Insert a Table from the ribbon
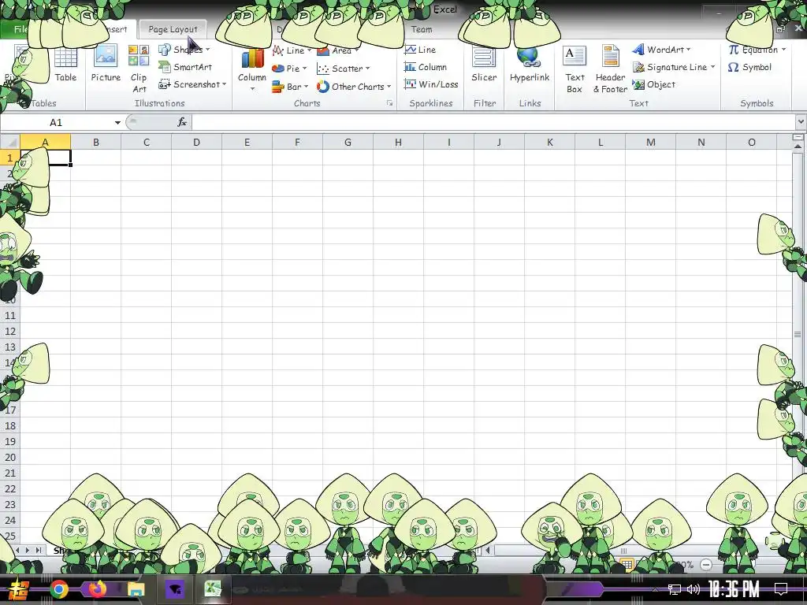Screen dimensions: 807x605 (65, 65)
